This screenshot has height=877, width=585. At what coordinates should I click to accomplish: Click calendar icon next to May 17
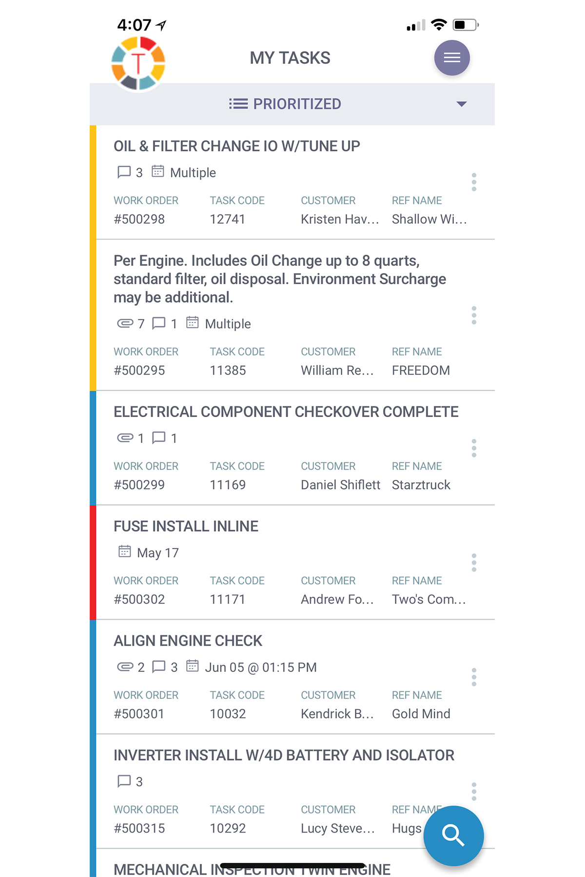click(125, 552)
